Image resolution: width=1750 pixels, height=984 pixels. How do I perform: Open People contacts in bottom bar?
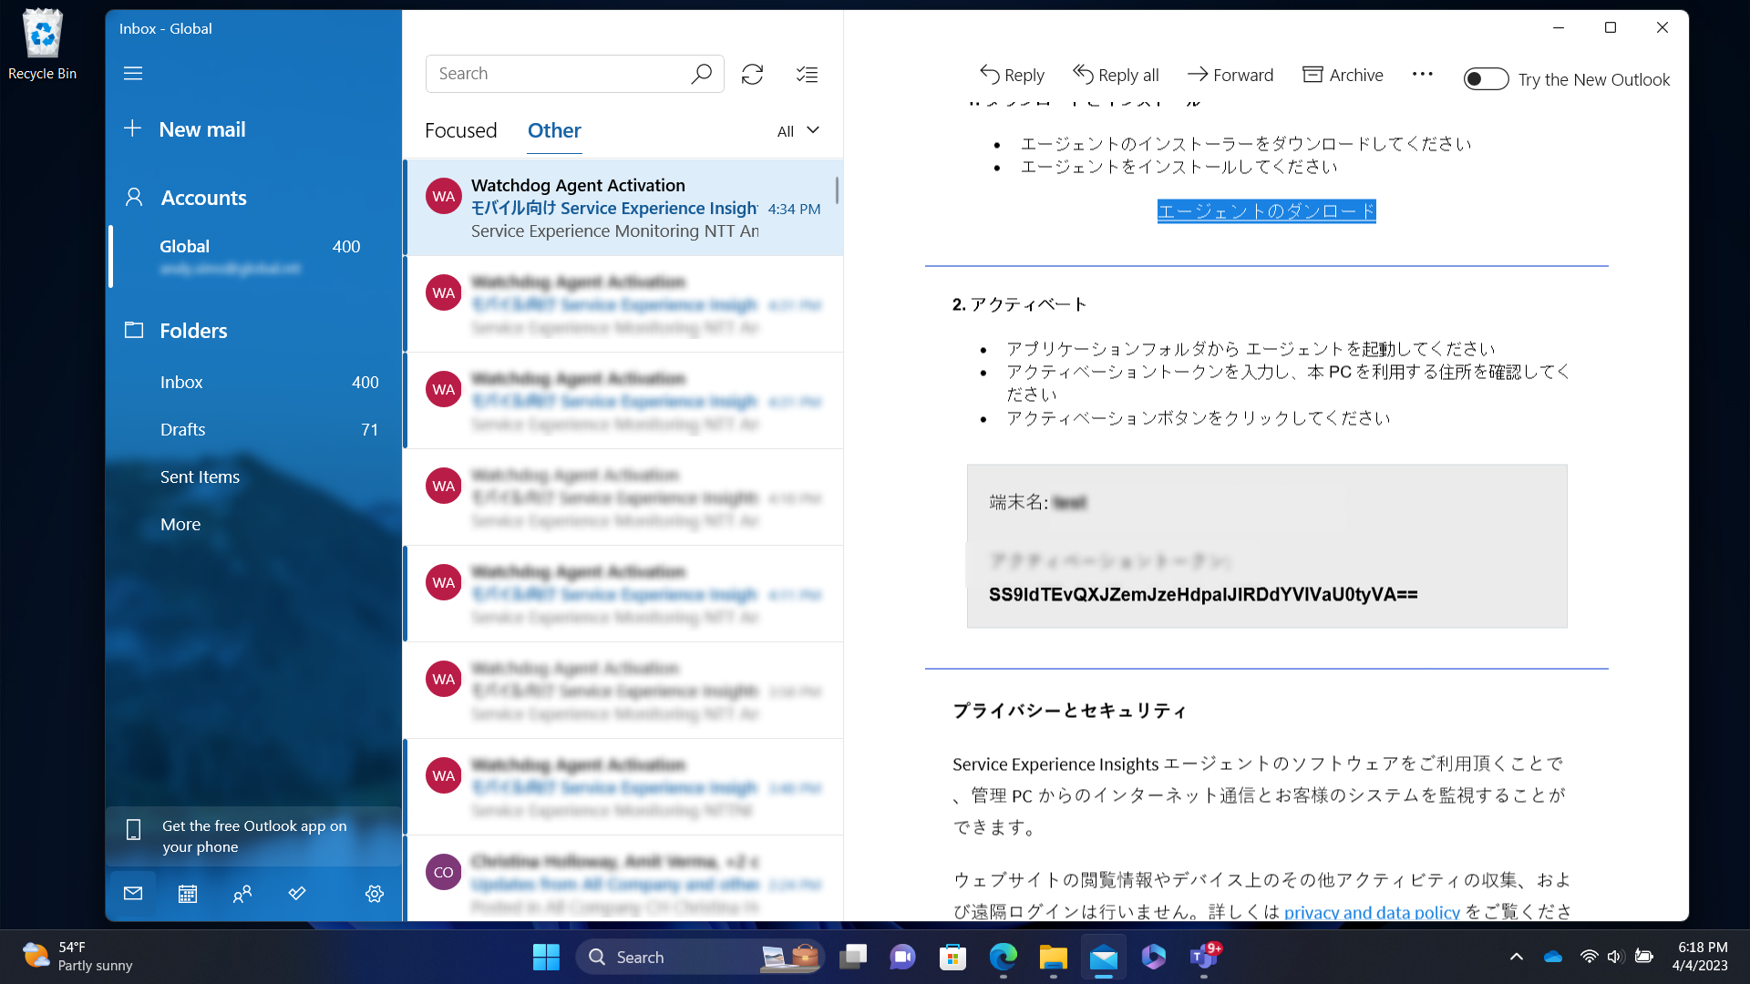point(242,894)
